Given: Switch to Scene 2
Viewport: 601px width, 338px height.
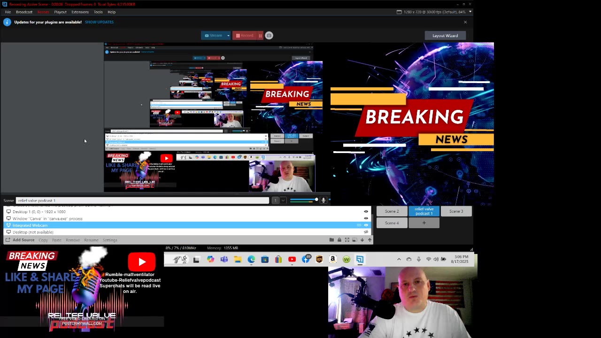Looking at the screenshot, I should [392, 211].
